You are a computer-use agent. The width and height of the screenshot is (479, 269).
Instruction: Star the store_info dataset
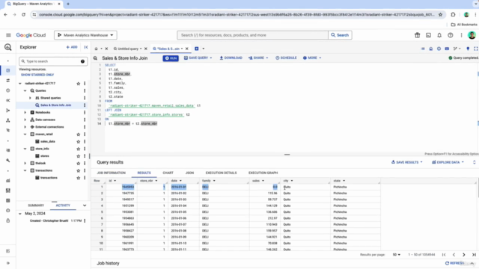tap(78, 149)
